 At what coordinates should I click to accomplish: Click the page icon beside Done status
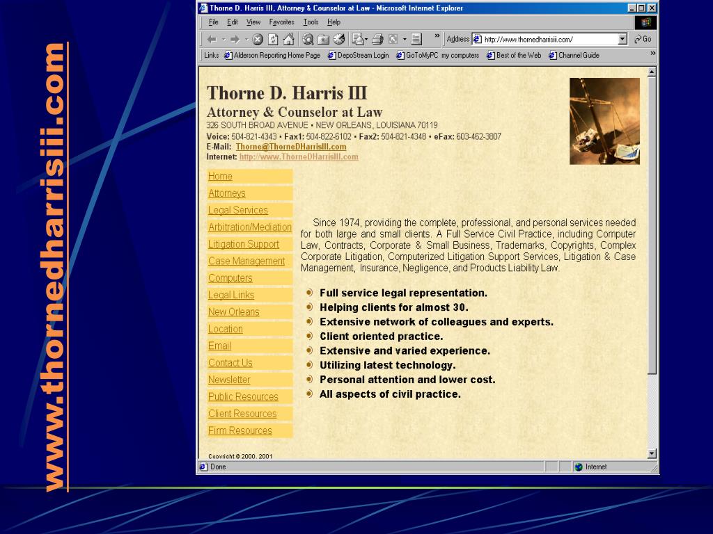tap(204, 467)
